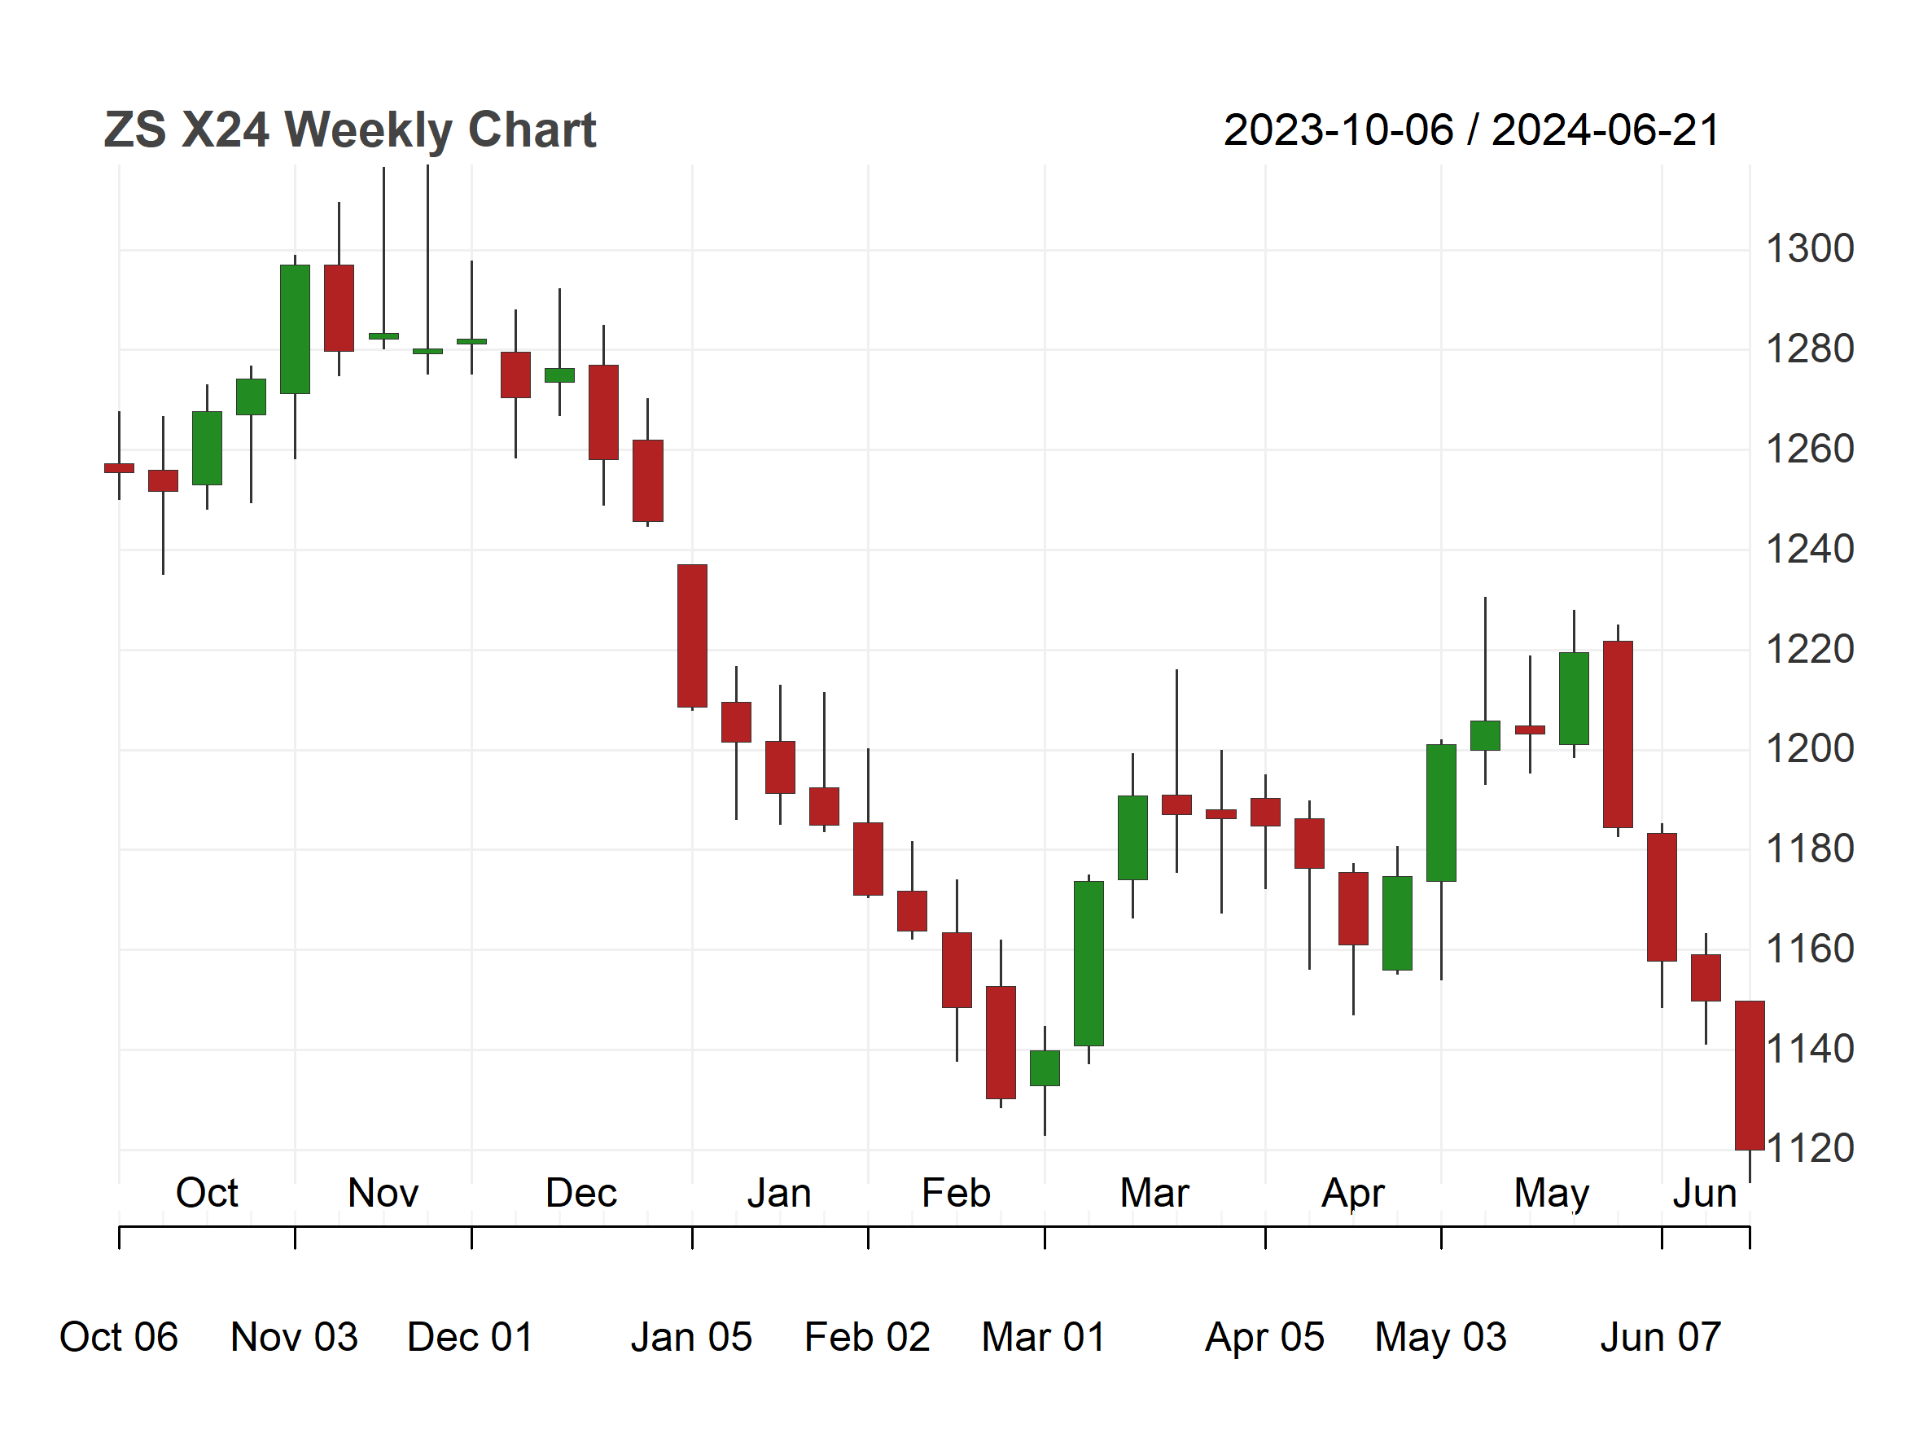Click the 1200 price axis label
The width and height of the screenshot is (1923, 1442).
point(1809,749)
